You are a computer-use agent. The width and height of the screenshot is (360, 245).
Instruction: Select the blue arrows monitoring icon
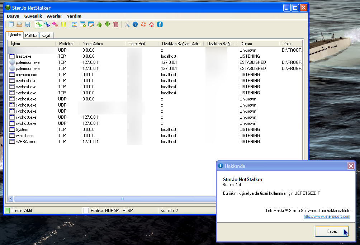pos(47,24)
